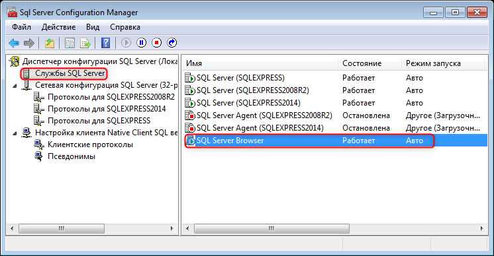Click the Клиентские протоколы icon
The image size is (494, 256).
click(x=39, y=144)
